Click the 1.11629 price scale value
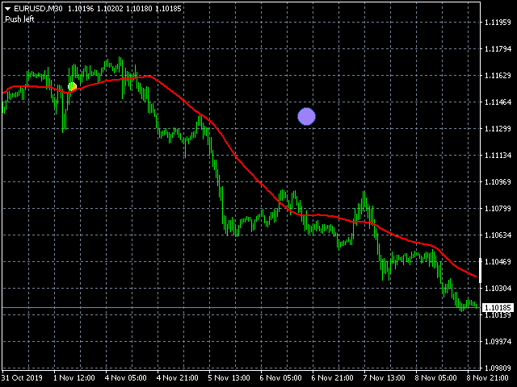The image size is (517, 387). click(498, 76)
